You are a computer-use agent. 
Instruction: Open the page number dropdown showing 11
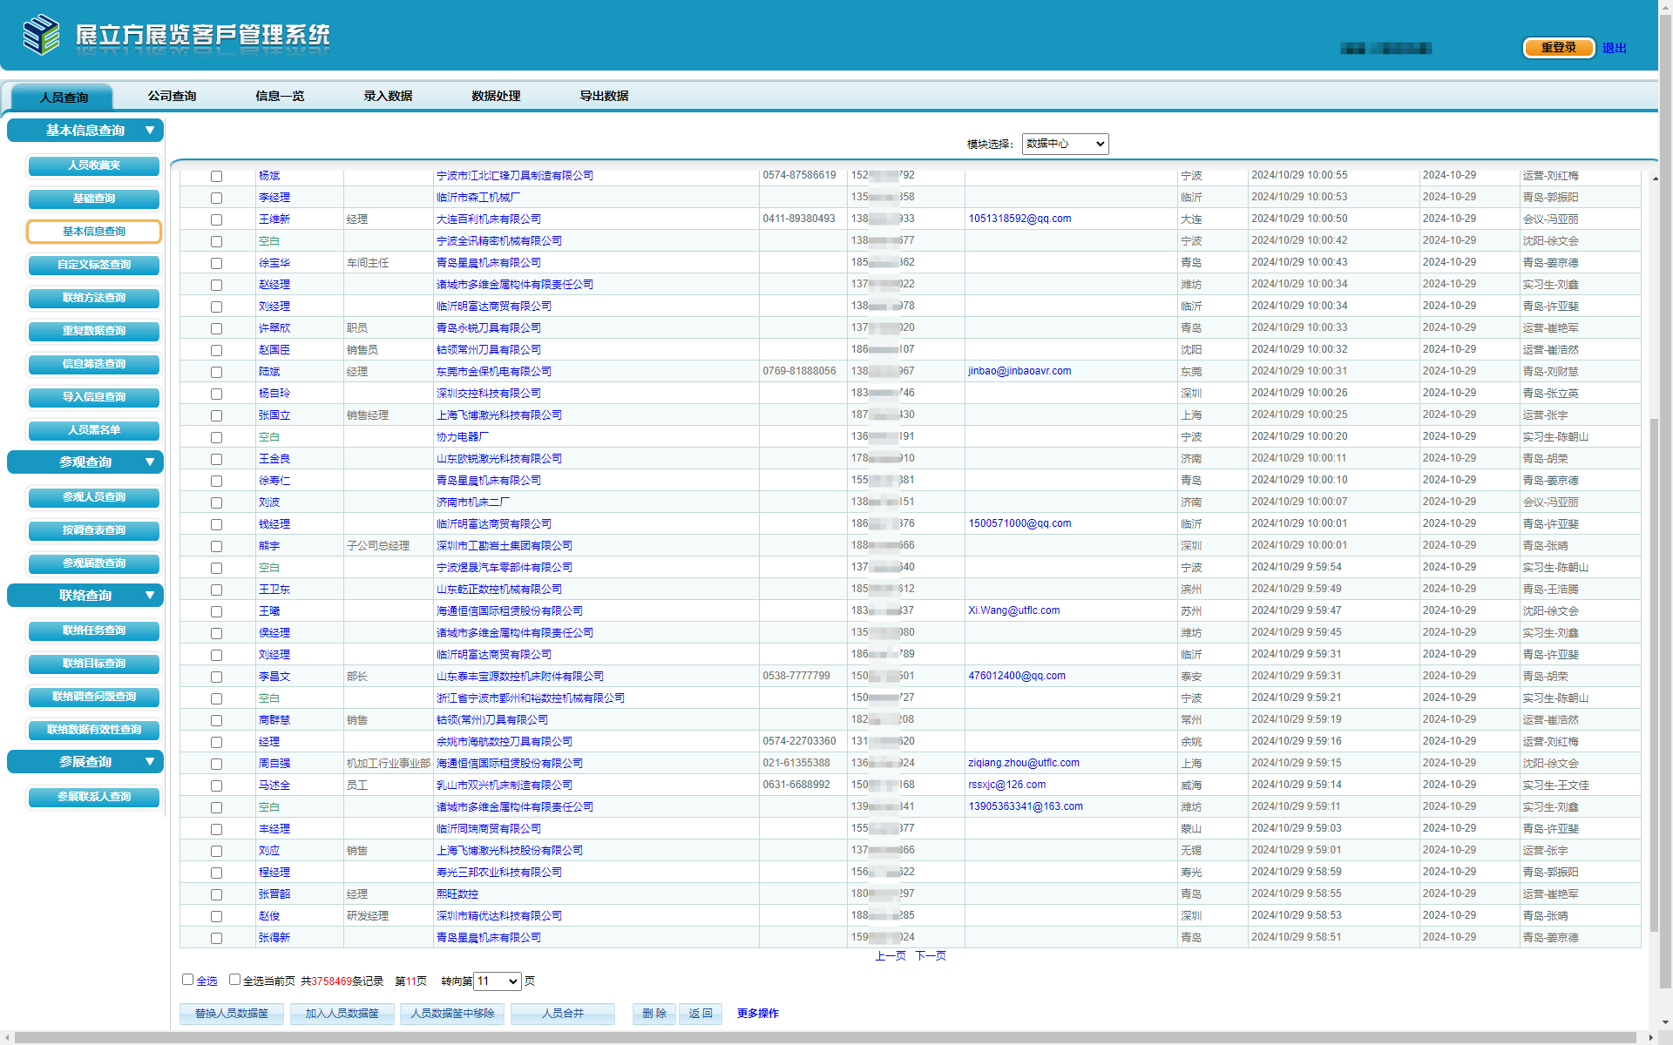point(497,981)
